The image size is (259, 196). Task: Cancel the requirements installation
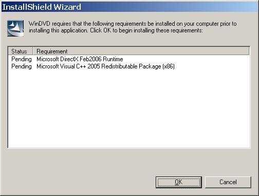[228, 182]
